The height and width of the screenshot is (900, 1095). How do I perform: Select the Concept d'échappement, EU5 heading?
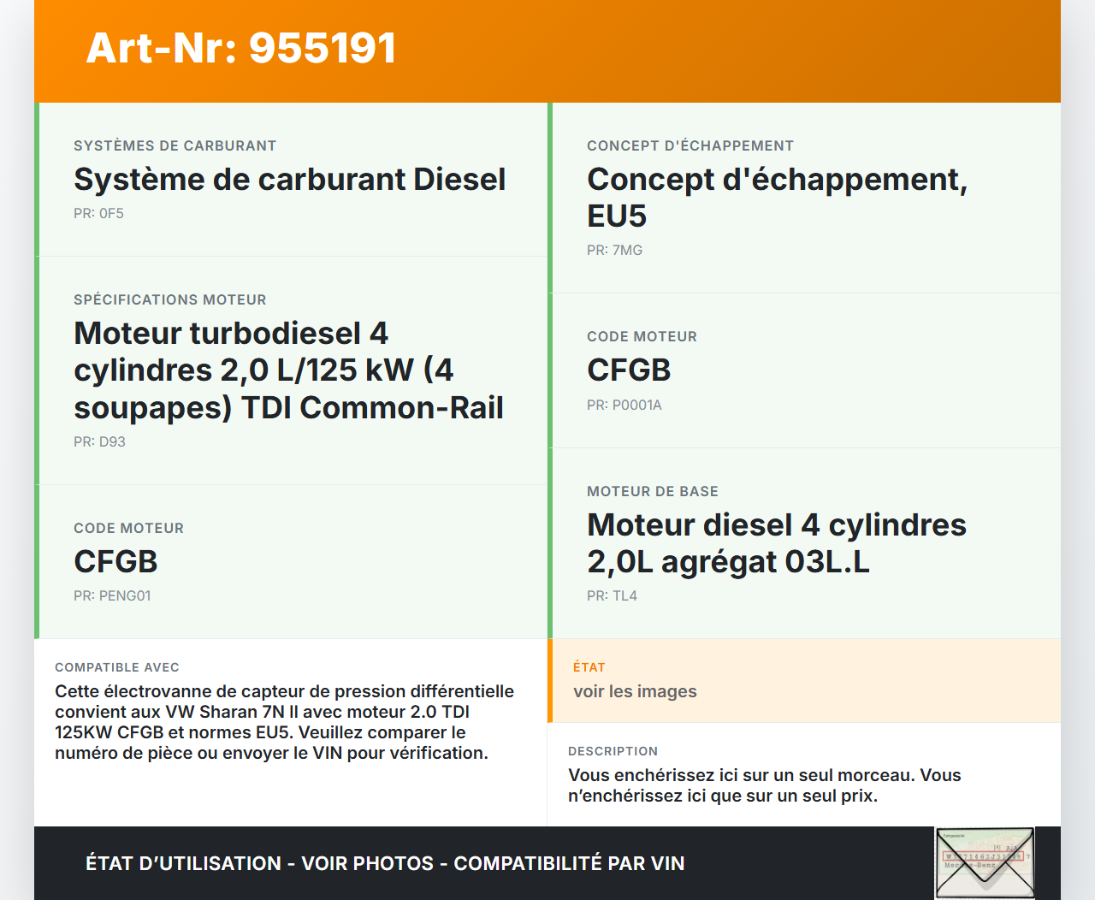click(777, 198)
